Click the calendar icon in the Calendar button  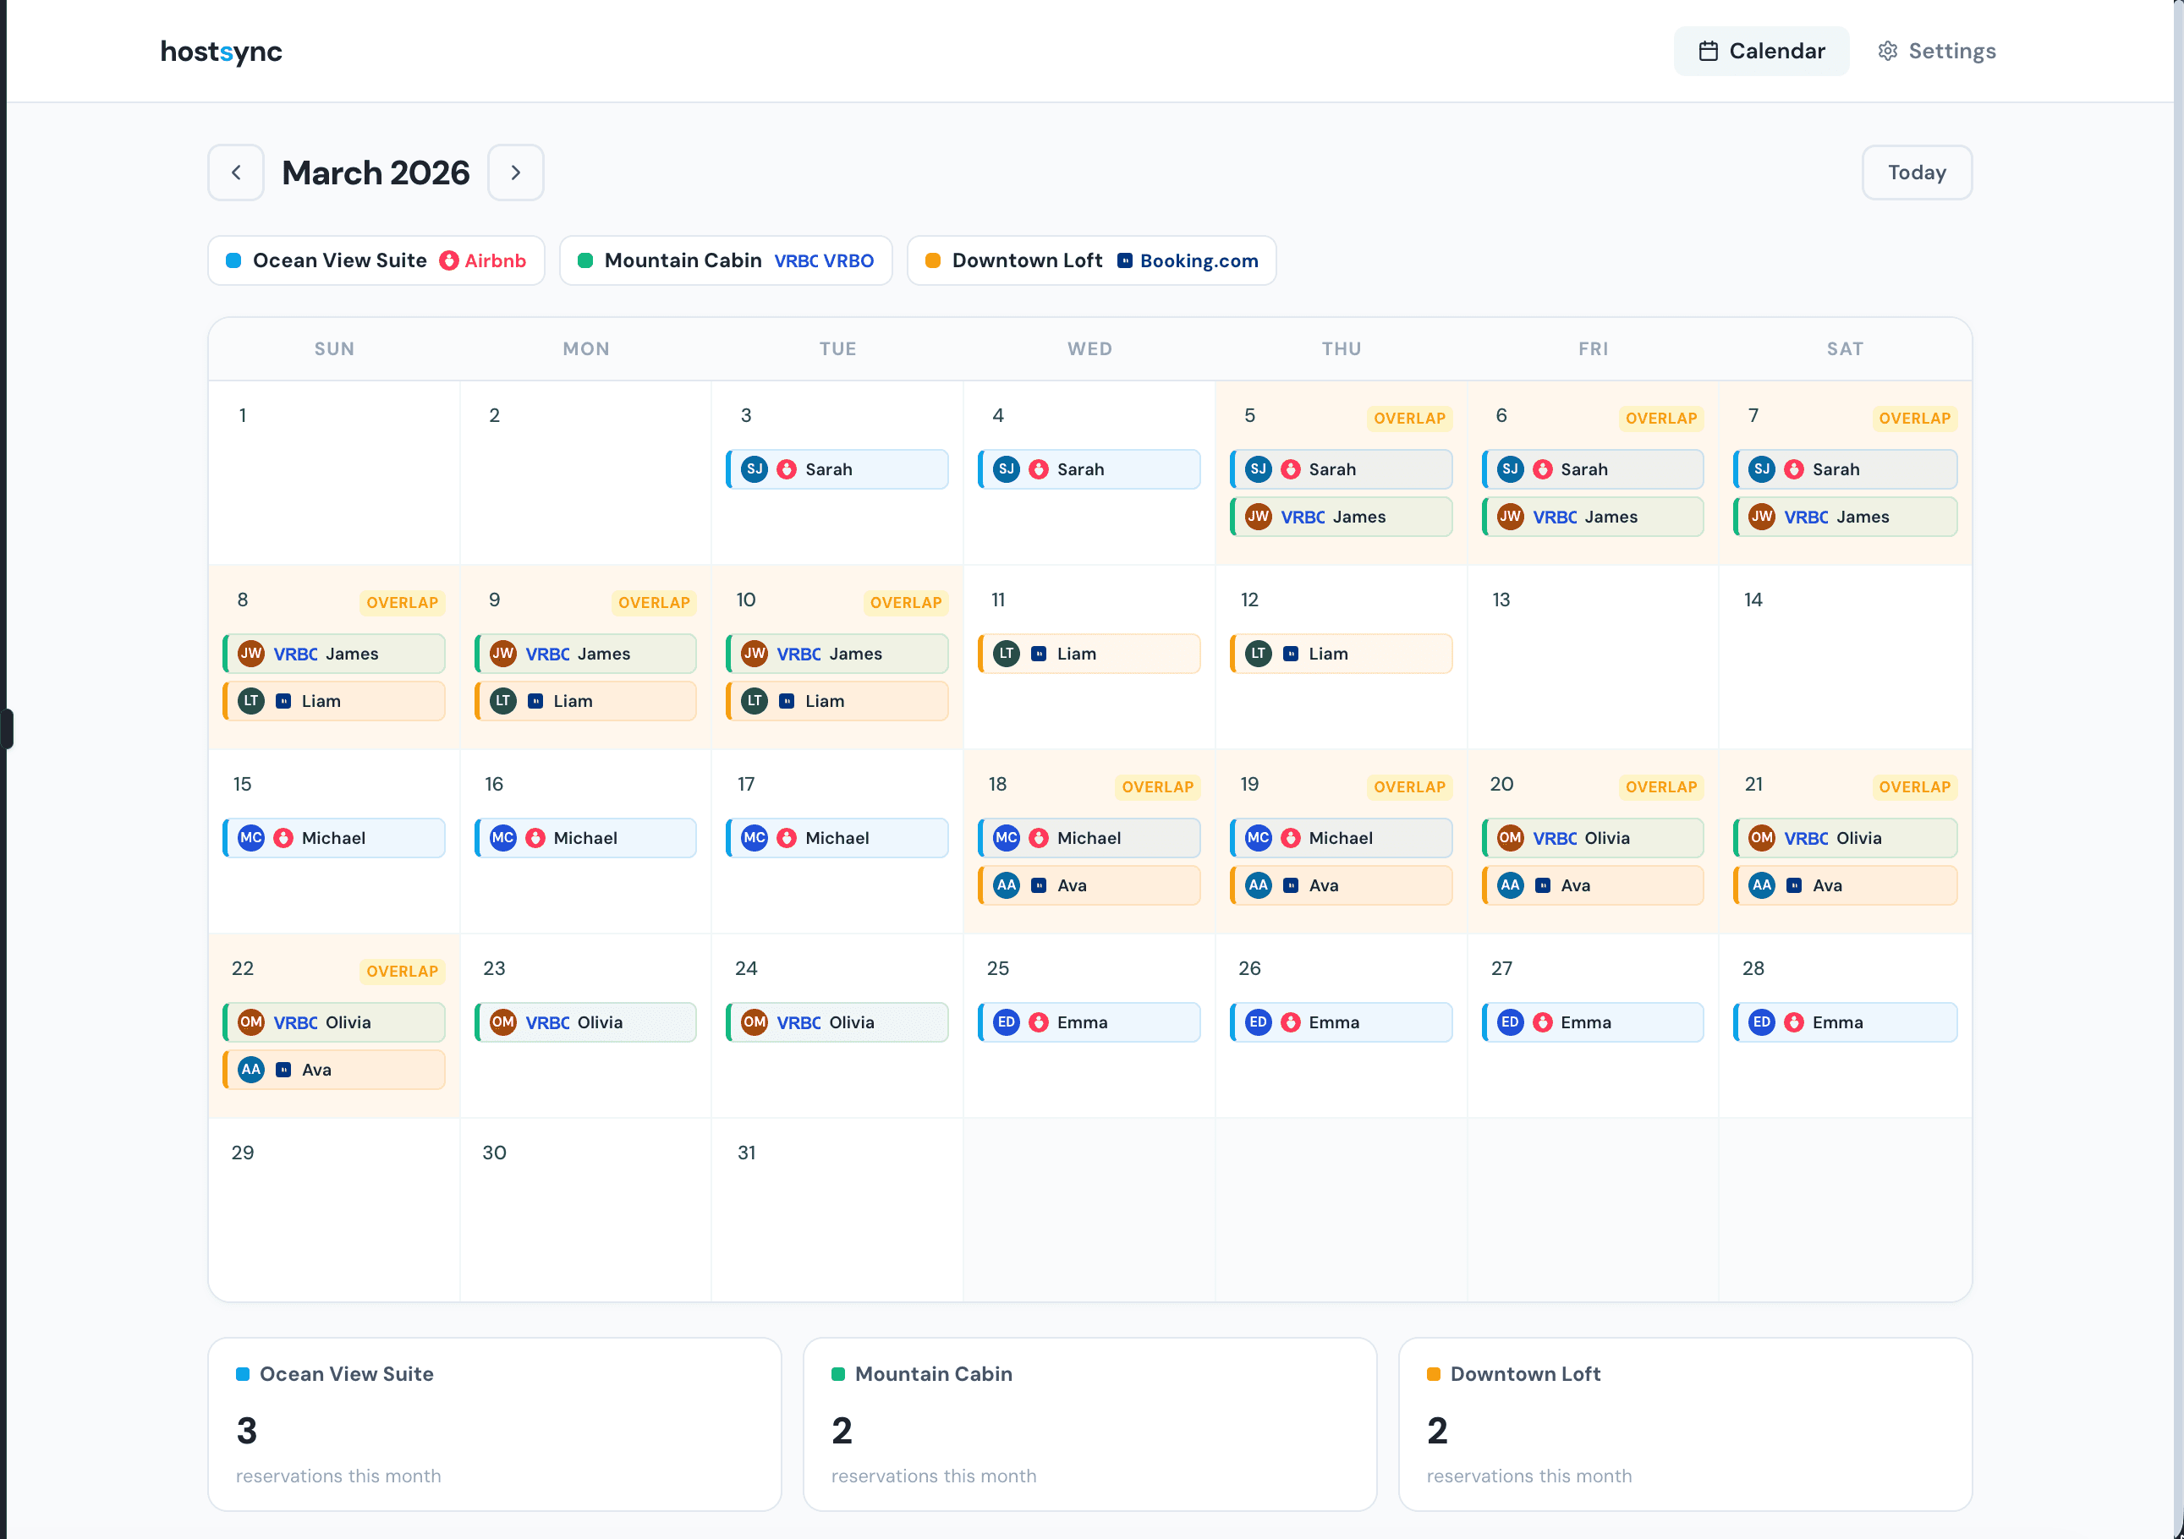1709,51
